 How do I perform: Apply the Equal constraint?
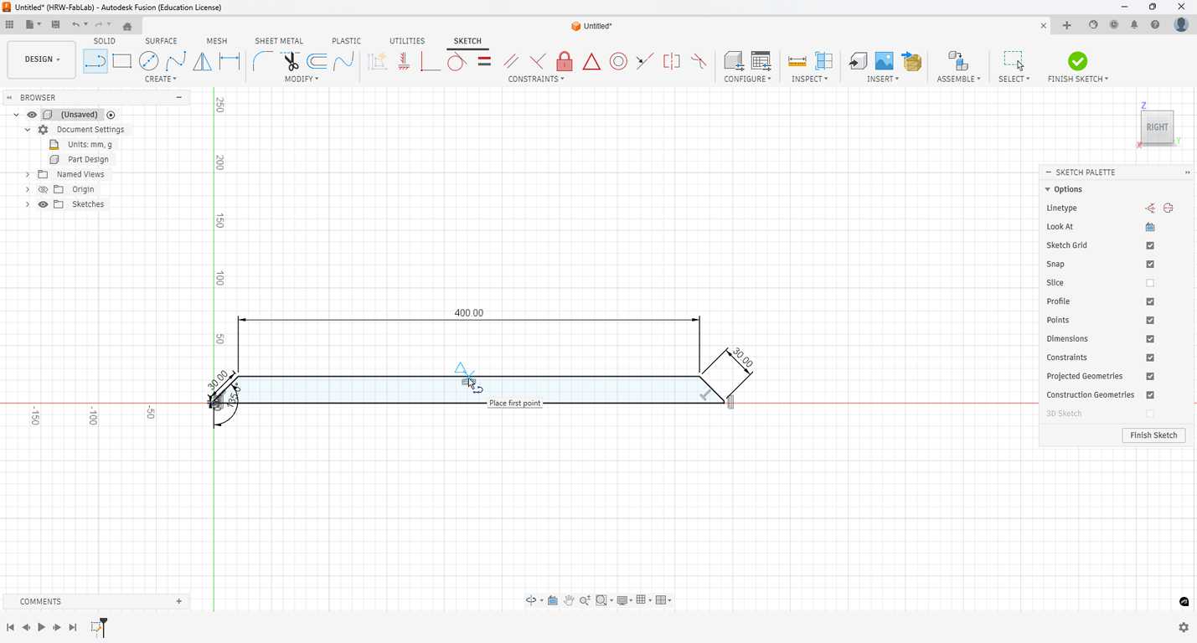point(484,60)
